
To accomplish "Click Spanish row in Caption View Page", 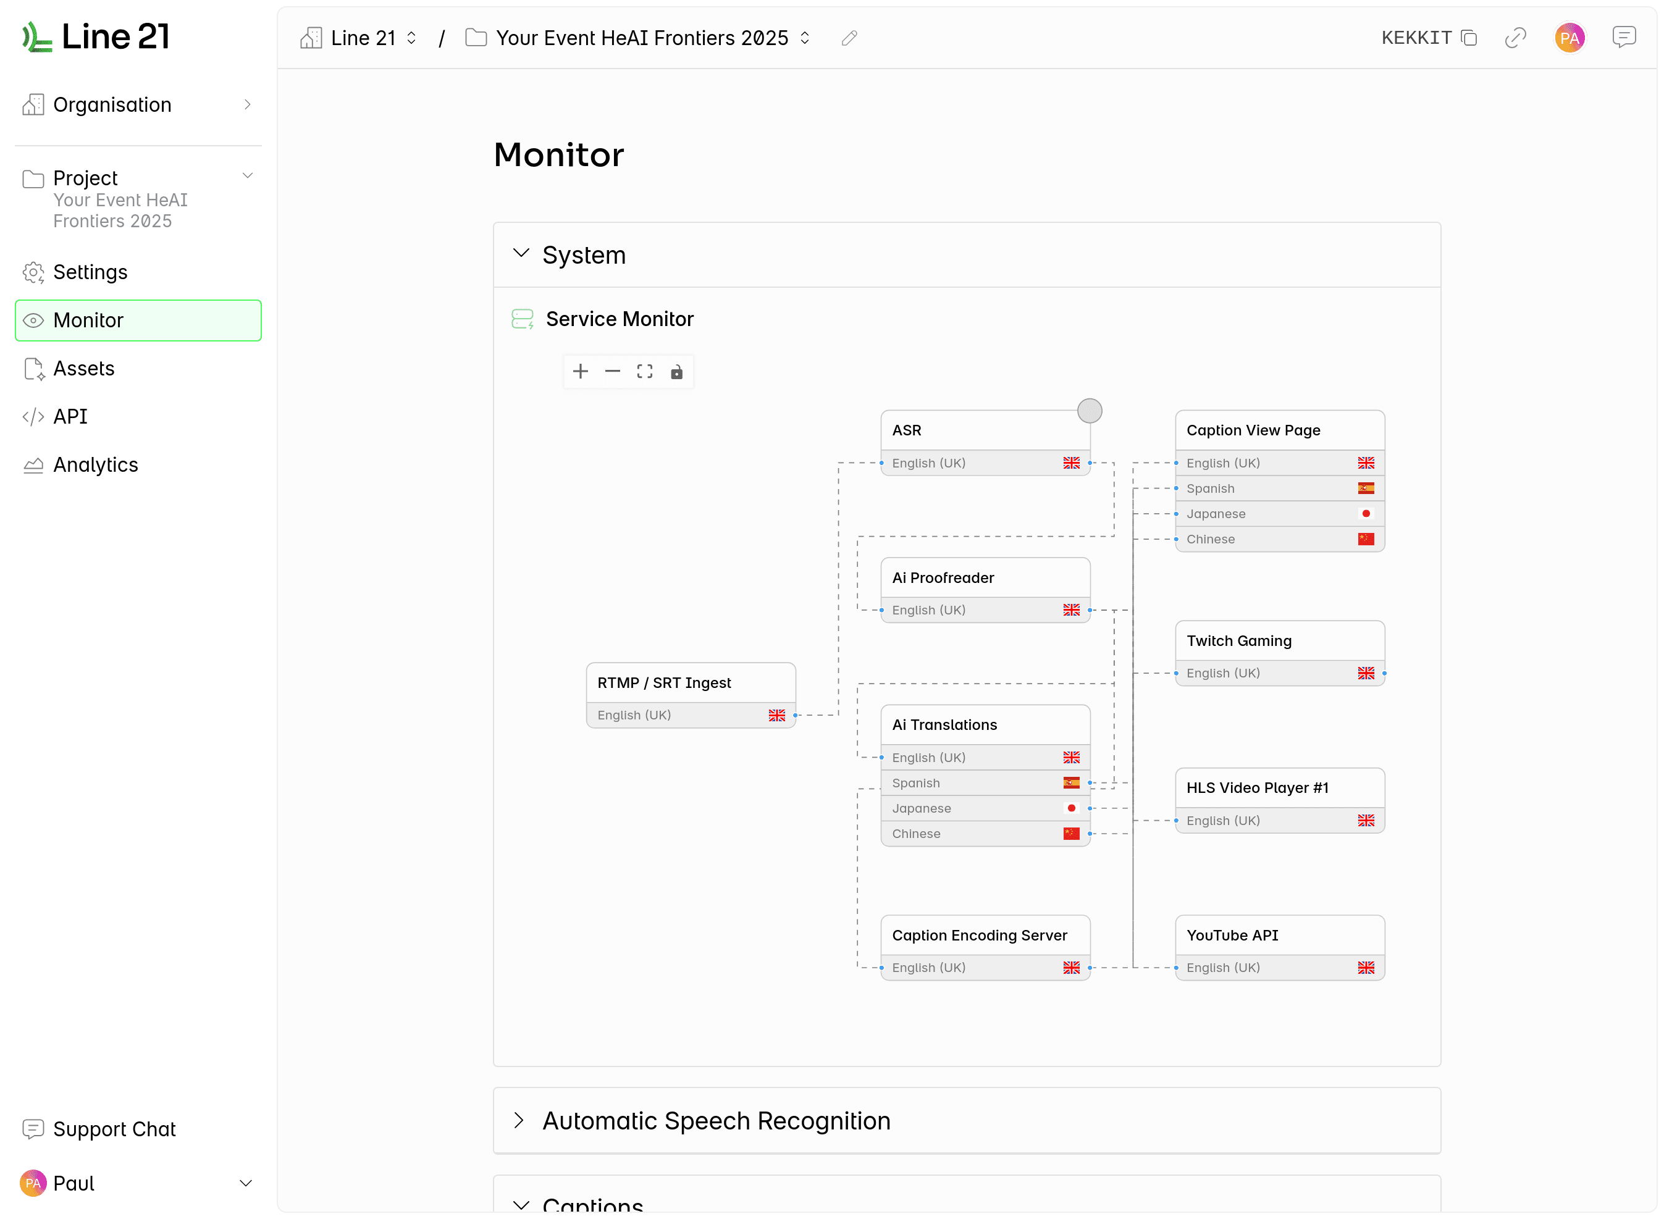I will point(1280,488).
